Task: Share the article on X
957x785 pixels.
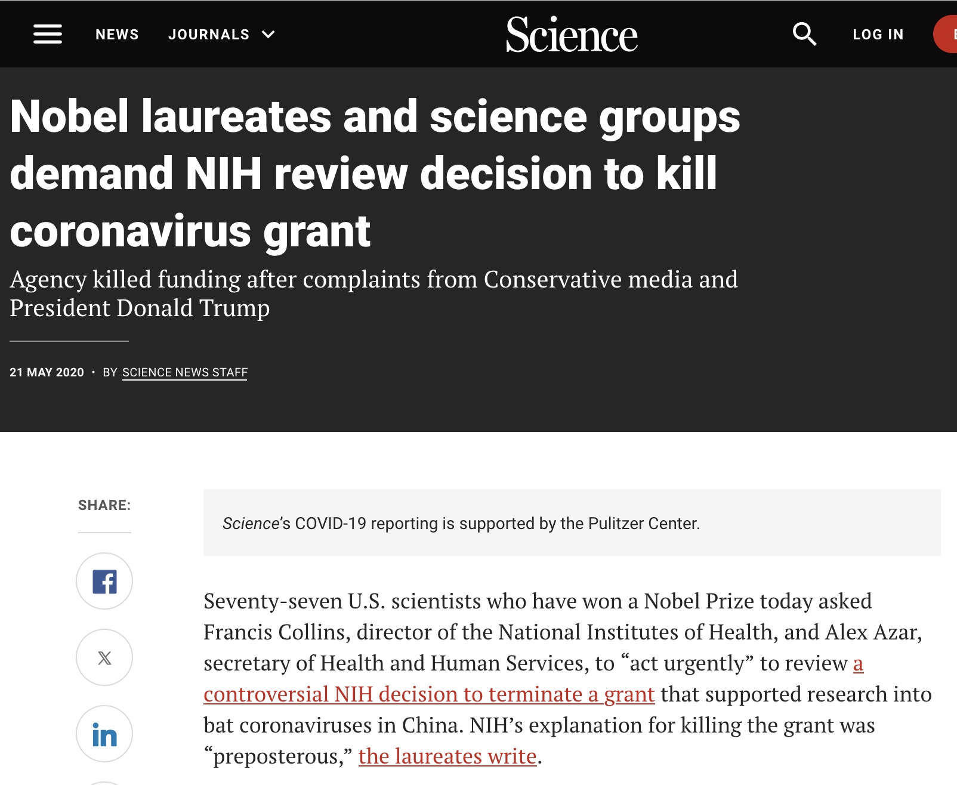Action: coord(104,657)
